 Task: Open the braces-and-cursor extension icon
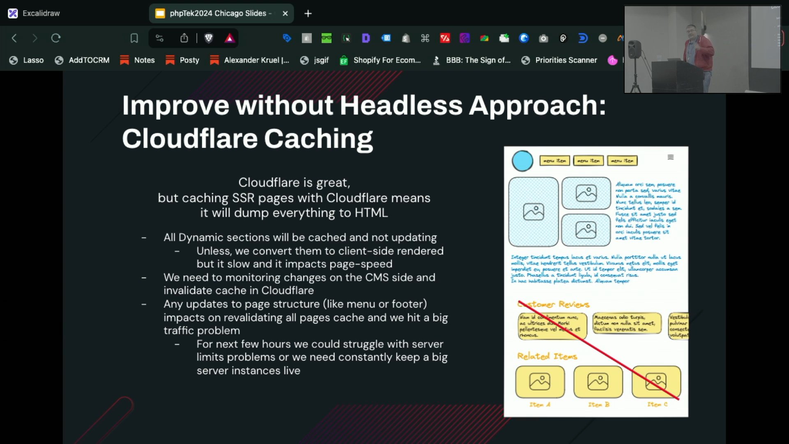[x=346, y=38]
